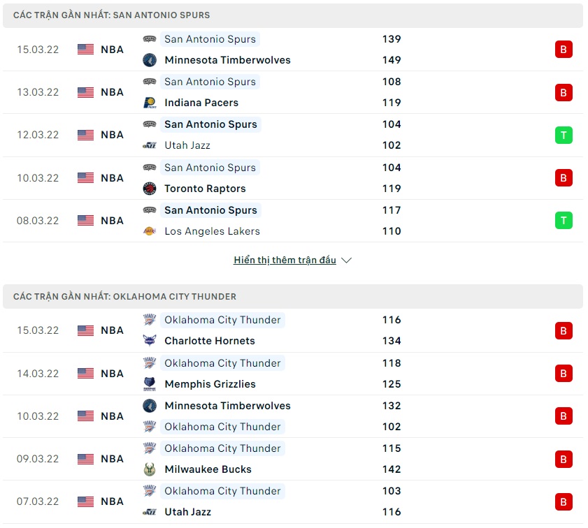Click the Toronto Raptors team logo
The width and height of the screenshot is (588, 528).
(x=149, y=189)
